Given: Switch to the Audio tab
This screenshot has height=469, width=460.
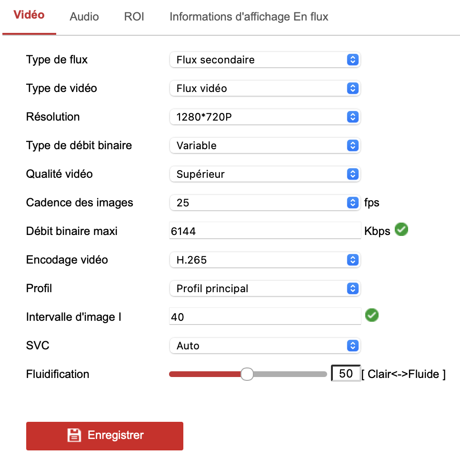Looking at the screenshot, I should point(84,17).
